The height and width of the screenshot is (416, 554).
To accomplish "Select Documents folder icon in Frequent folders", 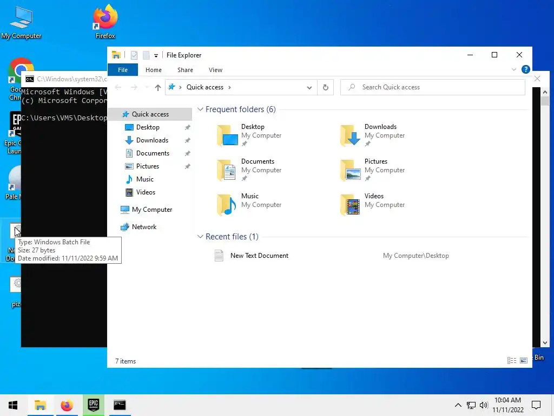I will click(x=227, y=170).
